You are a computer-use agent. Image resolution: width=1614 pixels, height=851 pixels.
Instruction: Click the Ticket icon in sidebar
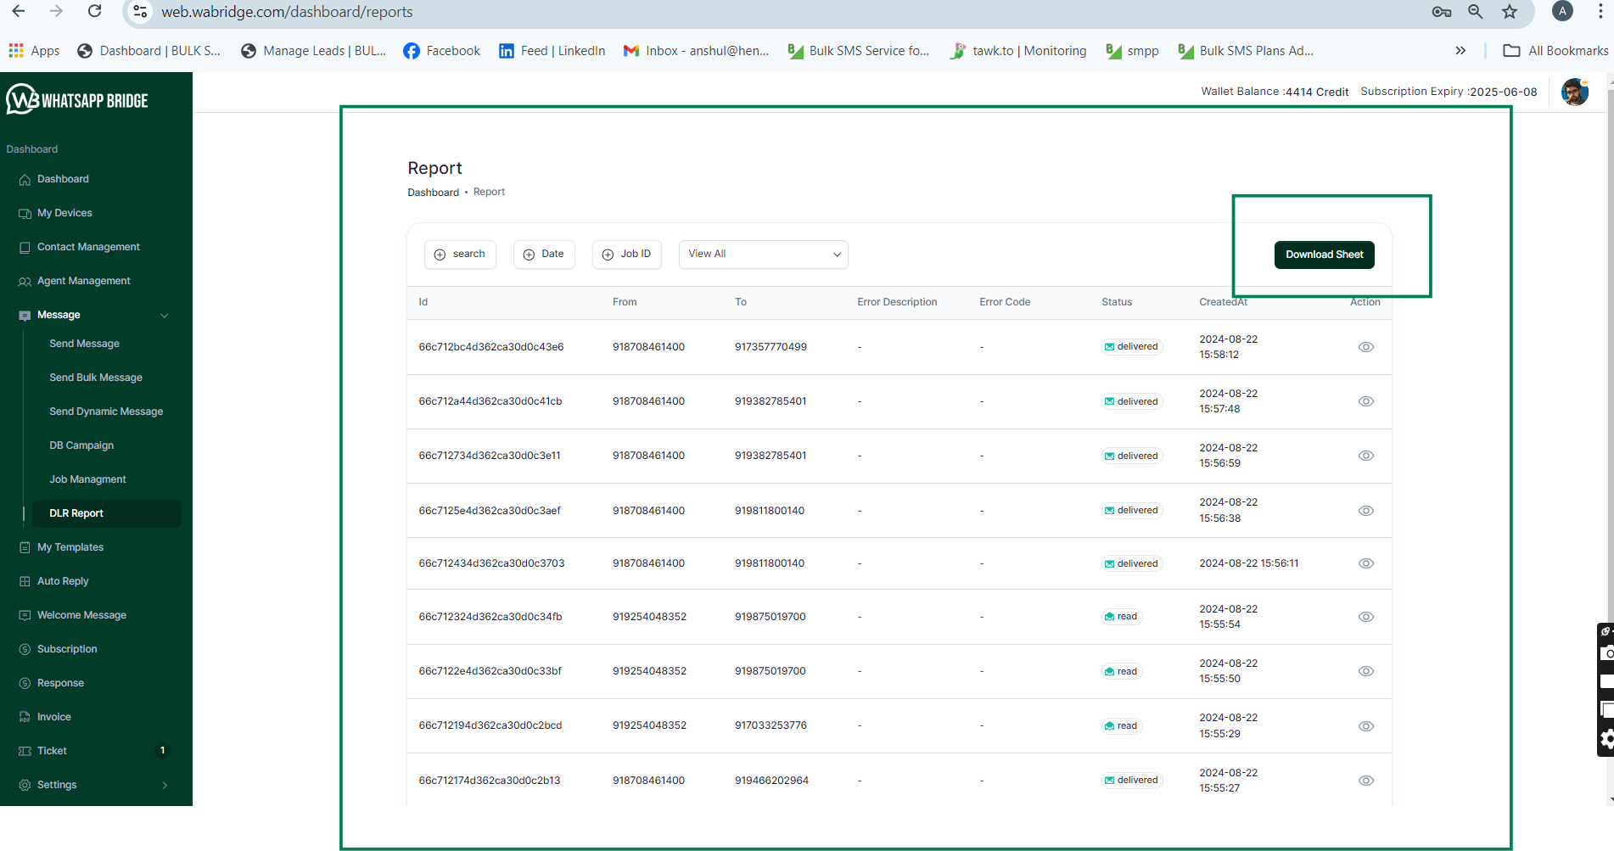click(25, 751)
